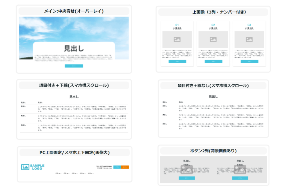288x192 pixels.
Task: Open the メイン:中央寄せ(オーバーレイ) template title
Action: (x=74, y=11)
